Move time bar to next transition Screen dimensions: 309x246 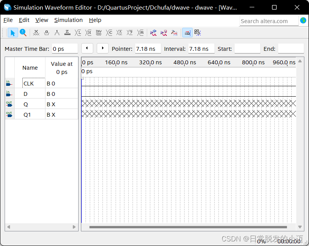pyautogui.click(x=102, y=48)
